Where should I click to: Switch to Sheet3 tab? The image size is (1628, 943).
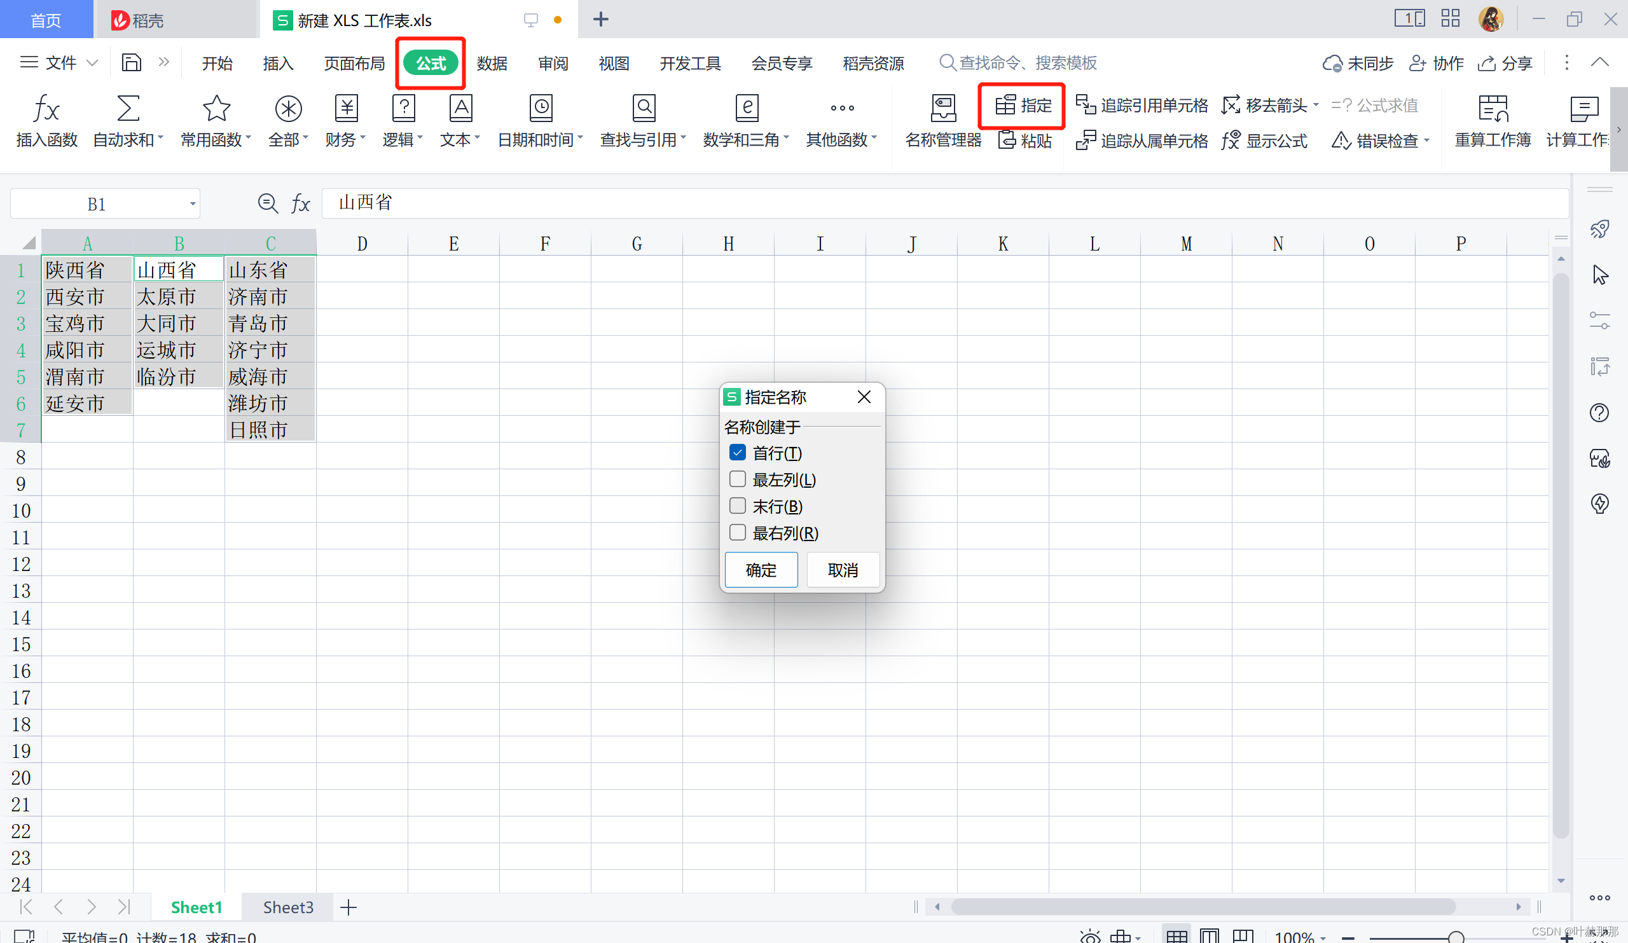point(287,907)
